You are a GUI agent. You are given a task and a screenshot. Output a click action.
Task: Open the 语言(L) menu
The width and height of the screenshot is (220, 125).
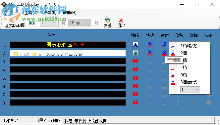[x=50, y=13]
